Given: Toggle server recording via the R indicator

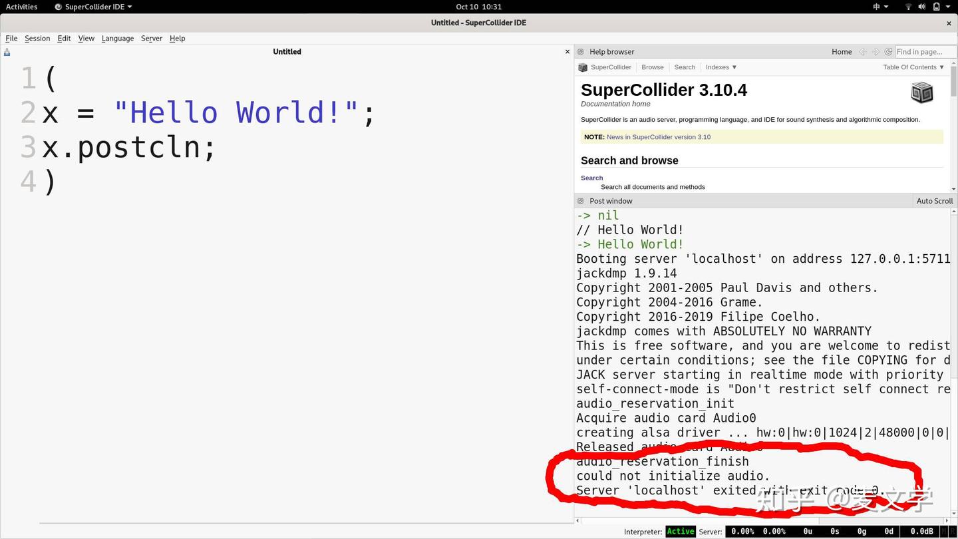Looking at the screenshot, I should pos(953,531).
